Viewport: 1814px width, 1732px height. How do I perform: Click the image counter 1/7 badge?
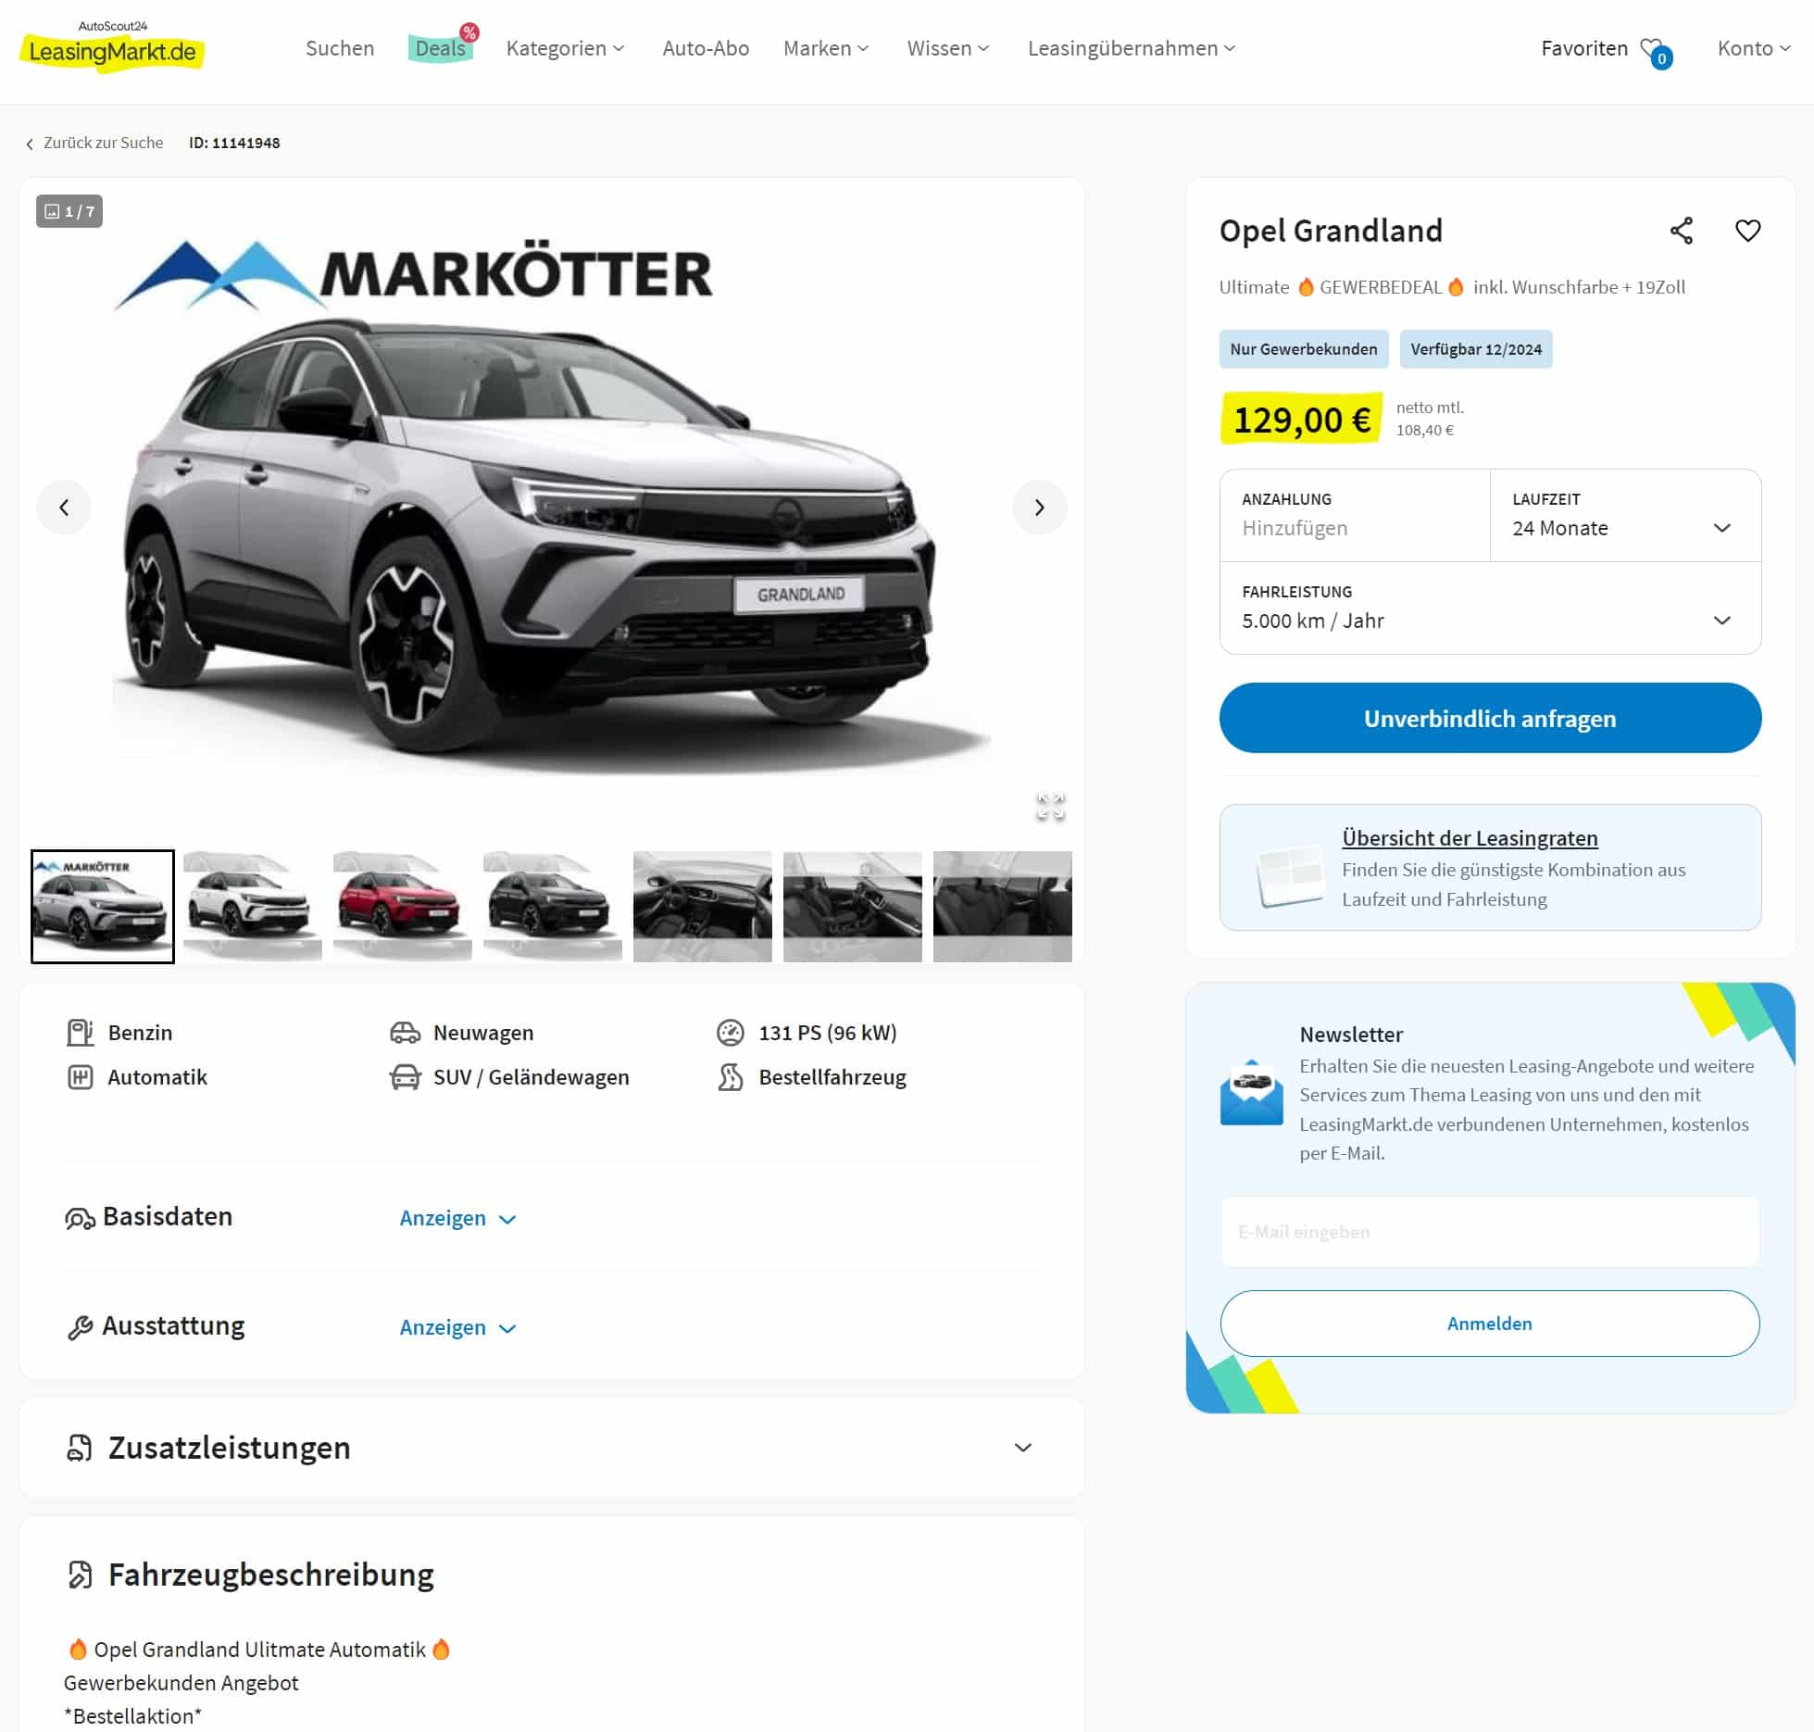pyautogui.click(x=69, y=211)
